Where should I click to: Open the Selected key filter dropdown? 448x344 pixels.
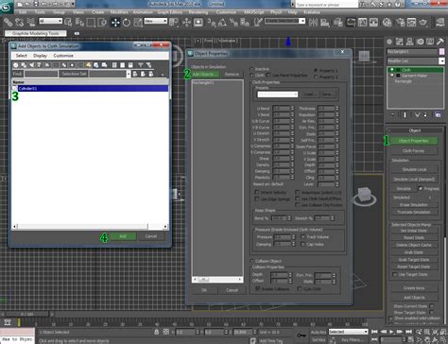(x=348, y=332)
